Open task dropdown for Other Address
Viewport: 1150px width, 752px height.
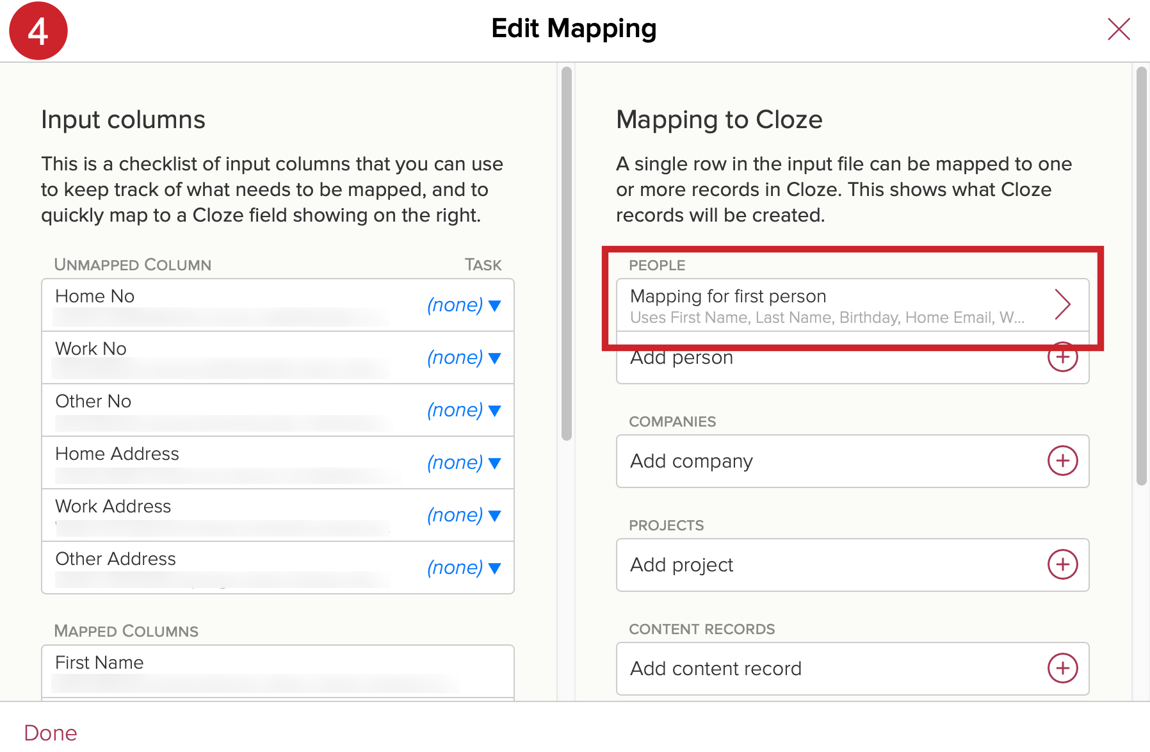point(464,568)
